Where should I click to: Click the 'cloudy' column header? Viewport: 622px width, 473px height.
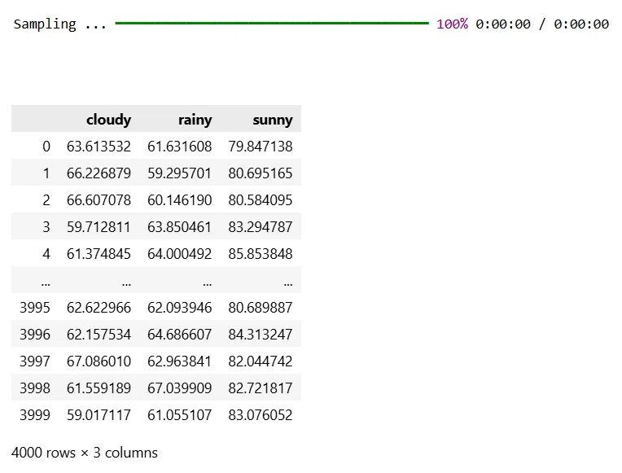[x=109, y=120]
